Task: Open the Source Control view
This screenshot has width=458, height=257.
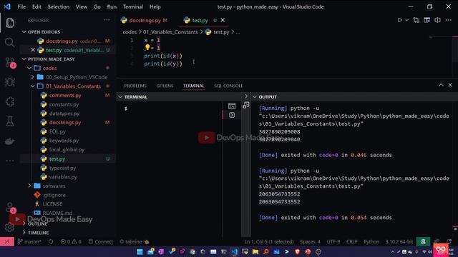Action: 10,62
